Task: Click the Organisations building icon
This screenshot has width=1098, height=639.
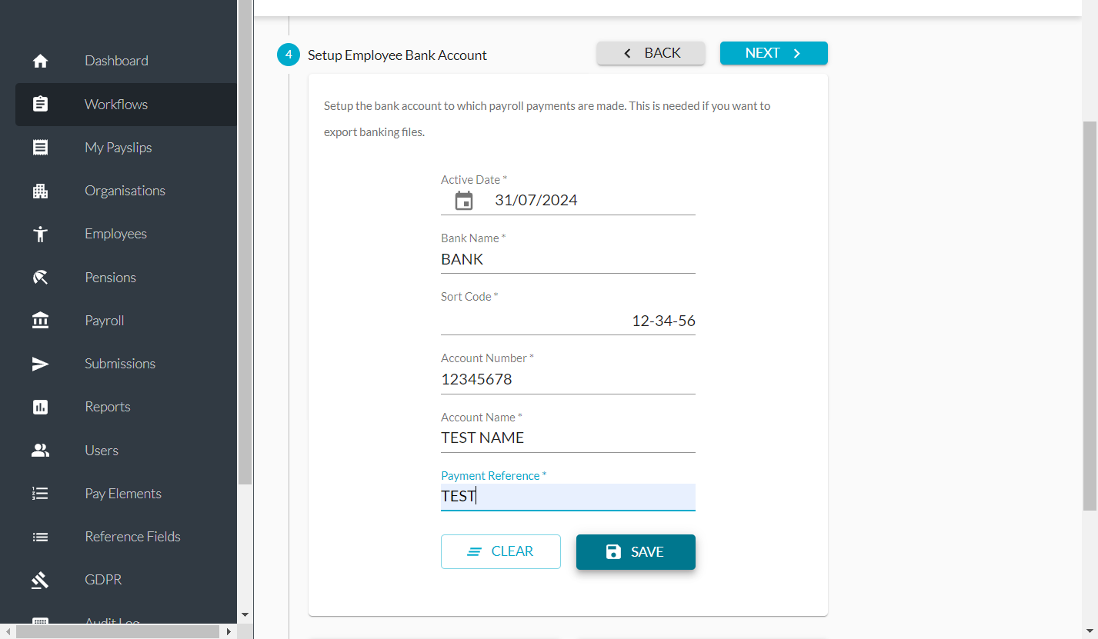Action: click(x=41, y=191)
